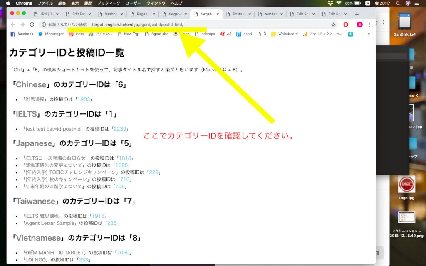The image size is (426, 266).
Task: Open the Messenger bookmark
Action: pos(51,34)
